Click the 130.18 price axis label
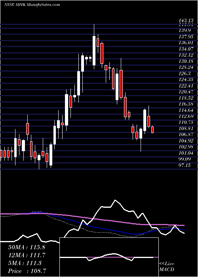Viewport: 198px width, 277px height. pos(187,61)
